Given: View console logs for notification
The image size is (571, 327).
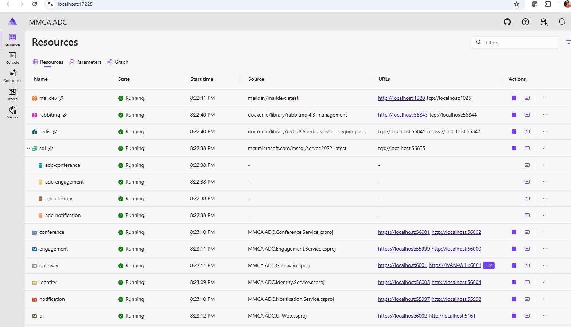Looking at the screenshot, I should pyautogui.click(x=527, y=299).
